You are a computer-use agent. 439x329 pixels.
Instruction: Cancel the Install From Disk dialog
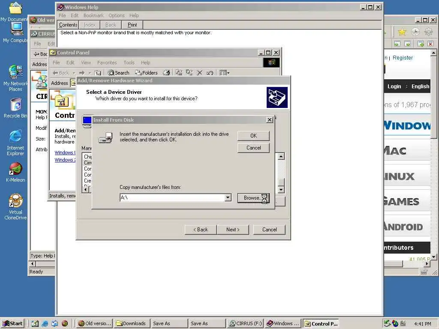click(253, 148)
